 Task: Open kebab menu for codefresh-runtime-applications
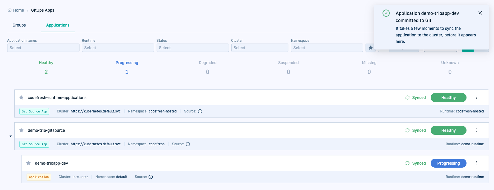[476, 98]
